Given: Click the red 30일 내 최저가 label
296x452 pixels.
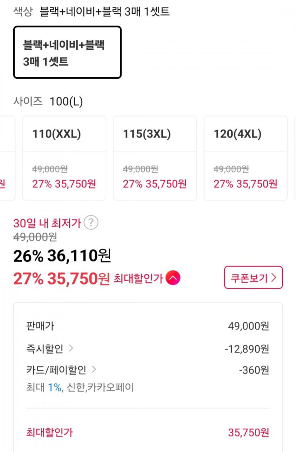Looking at the screenshot, I should pyautogui.click(x=47, y=223).
